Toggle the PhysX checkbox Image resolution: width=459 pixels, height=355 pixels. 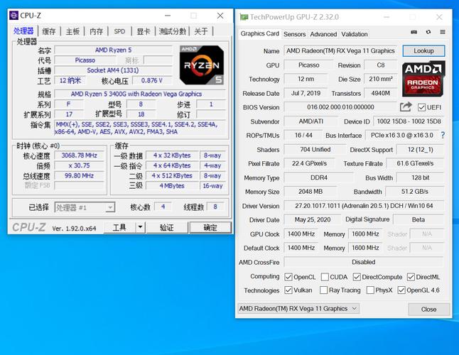point(370,290)
